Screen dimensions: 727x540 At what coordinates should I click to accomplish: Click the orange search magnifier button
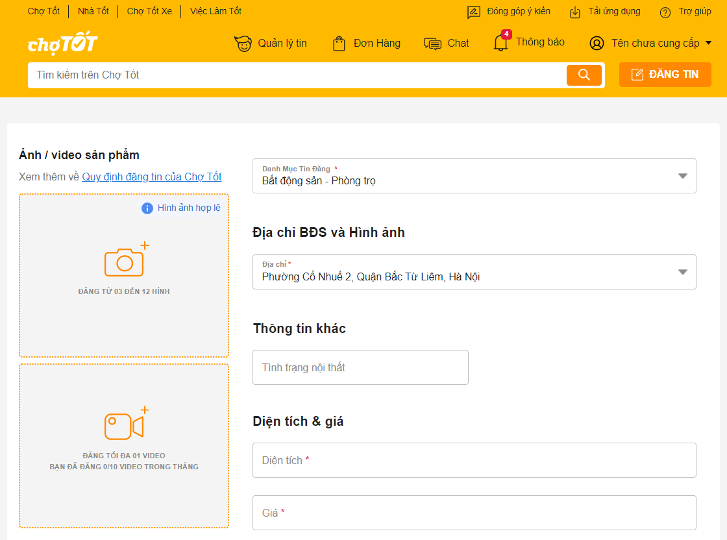[x=584, y=75]
